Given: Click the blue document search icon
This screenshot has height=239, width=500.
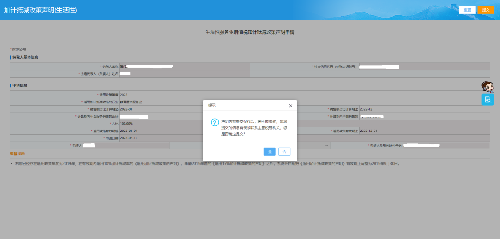Looking at the screenshot, I should (x=487, y=99).
